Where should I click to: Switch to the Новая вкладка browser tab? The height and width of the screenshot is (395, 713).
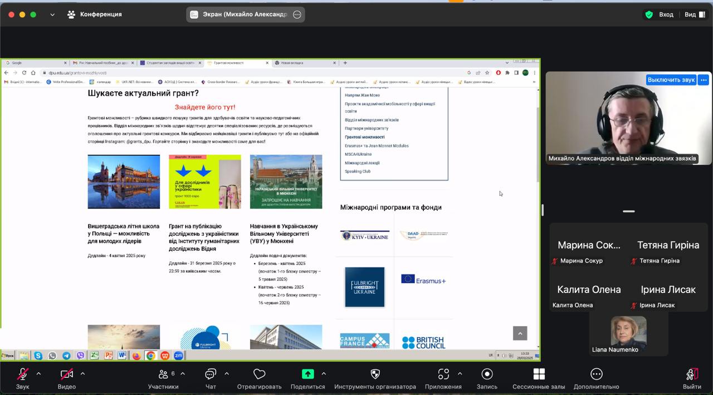click(x=305, y=63)
